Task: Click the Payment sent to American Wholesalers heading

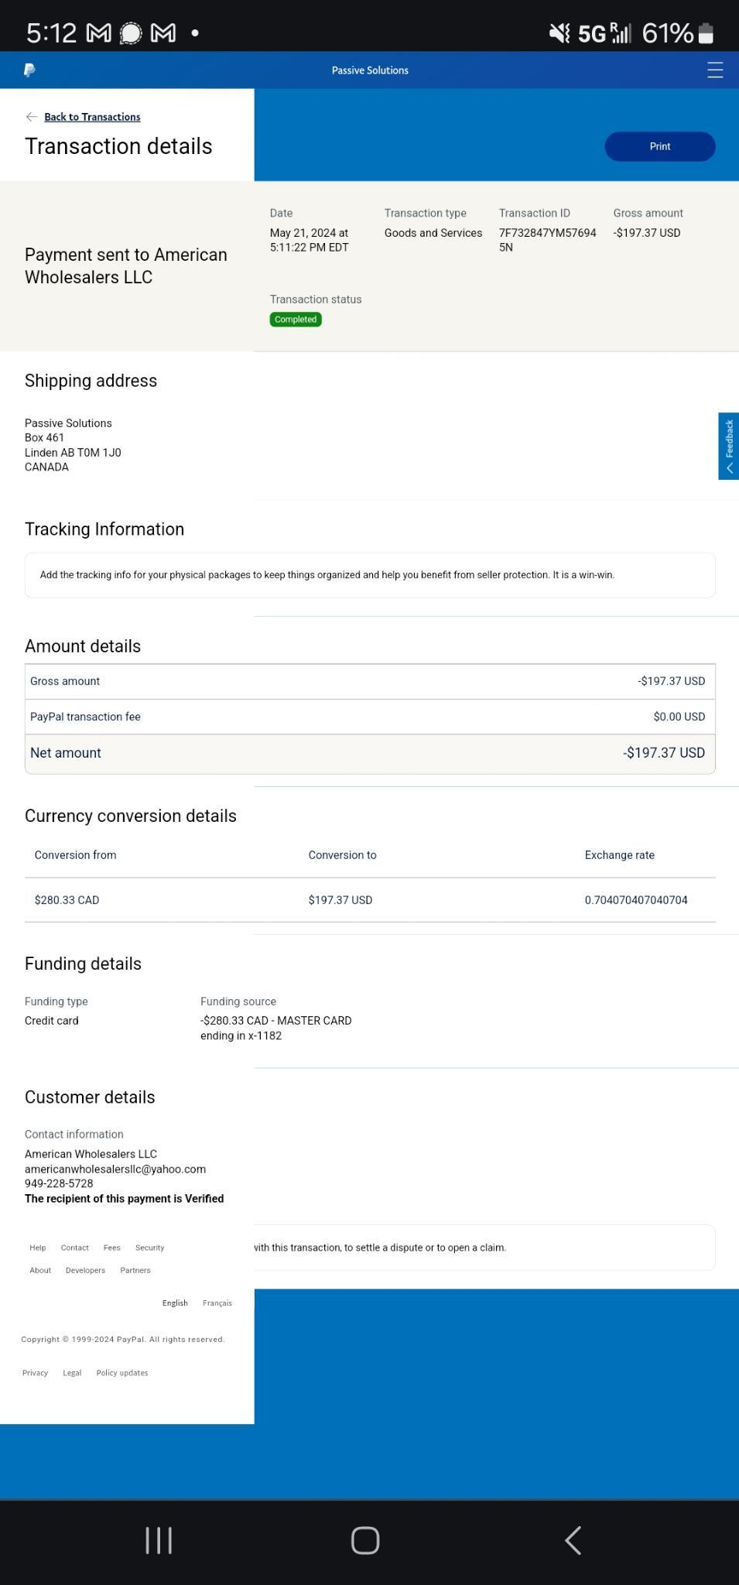Action: point(126,266)
